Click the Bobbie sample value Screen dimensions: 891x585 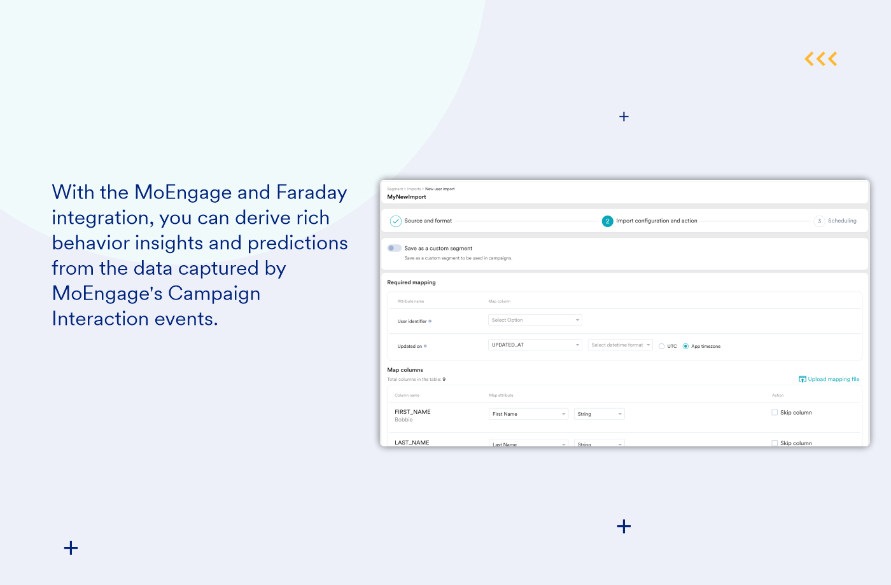pyautogui.click(x=403, y=420)
